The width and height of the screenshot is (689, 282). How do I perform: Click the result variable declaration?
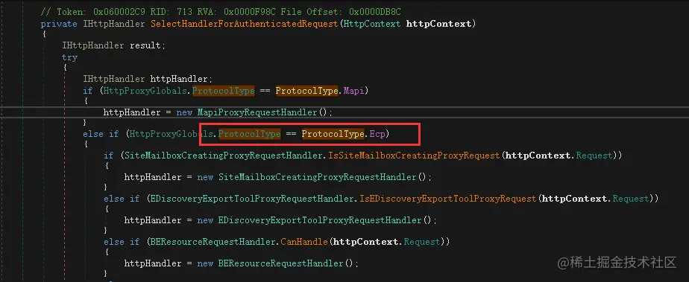pyautogui.click(x=145, y=45)
